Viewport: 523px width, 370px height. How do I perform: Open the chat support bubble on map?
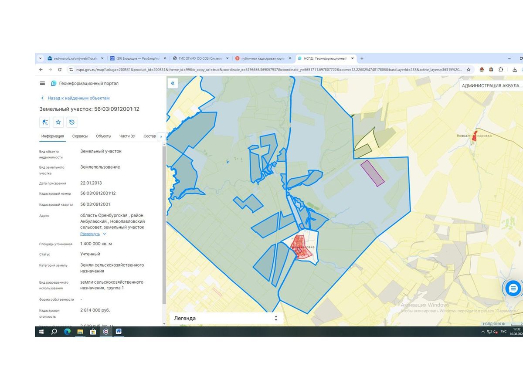513,288
